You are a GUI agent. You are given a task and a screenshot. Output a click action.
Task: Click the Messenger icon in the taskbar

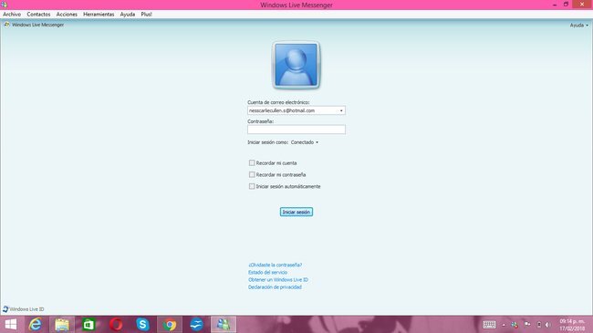[x=224, y=324]
